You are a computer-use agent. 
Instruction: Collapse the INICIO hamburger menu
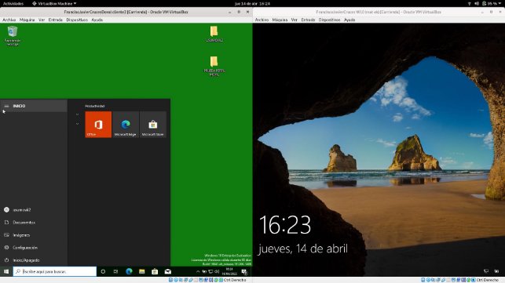[6, 106]
